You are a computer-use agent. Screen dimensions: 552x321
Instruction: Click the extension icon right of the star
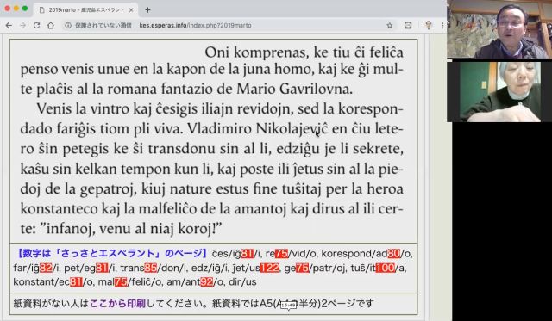[x=408, y=25]
